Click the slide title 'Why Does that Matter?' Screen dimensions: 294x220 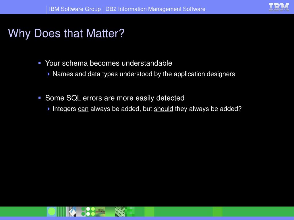coord(66,34)
